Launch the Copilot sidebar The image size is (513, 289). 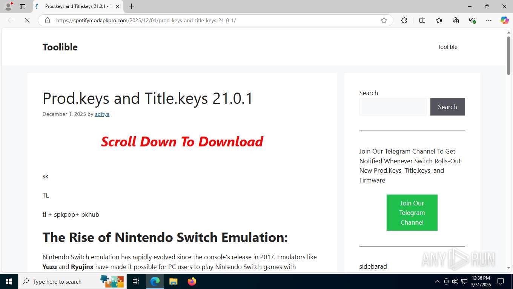click(504, 20)
